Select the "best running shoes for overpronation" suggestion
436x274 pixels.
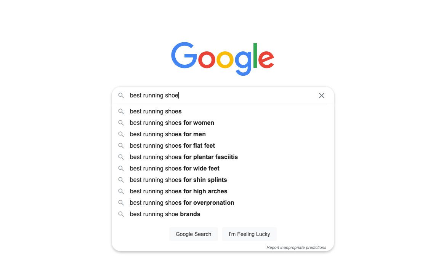[x=182, y=202]
